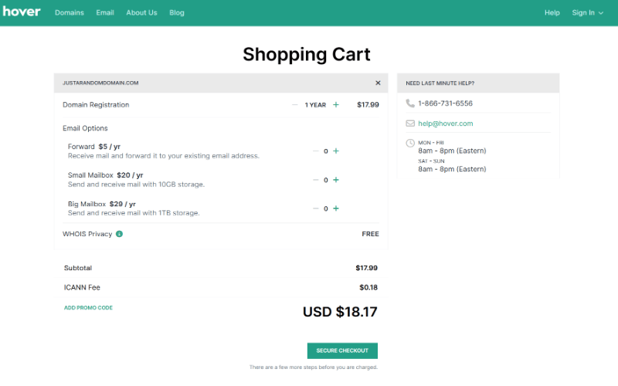Remove the domain with the X icon
618x386 pixels.
378,83
